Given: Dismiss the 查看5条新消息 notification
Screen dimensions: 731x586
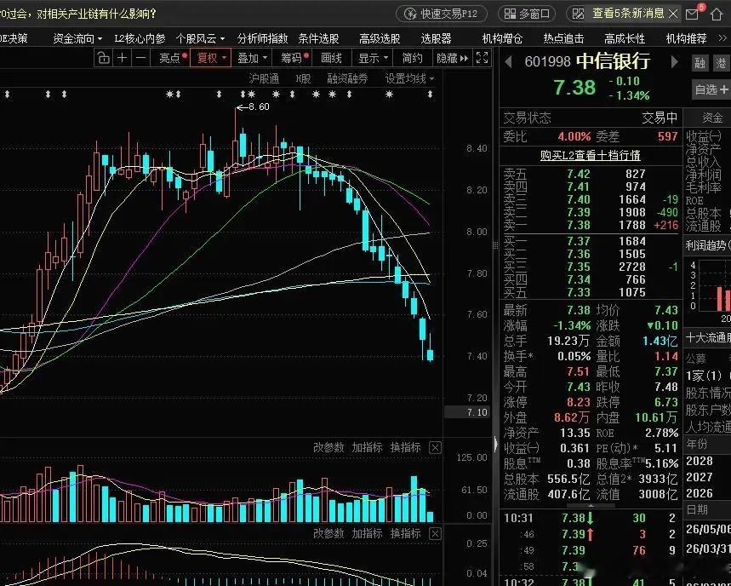Looking at the screenshot, I should pyautogui.click(x=673, y=14).
